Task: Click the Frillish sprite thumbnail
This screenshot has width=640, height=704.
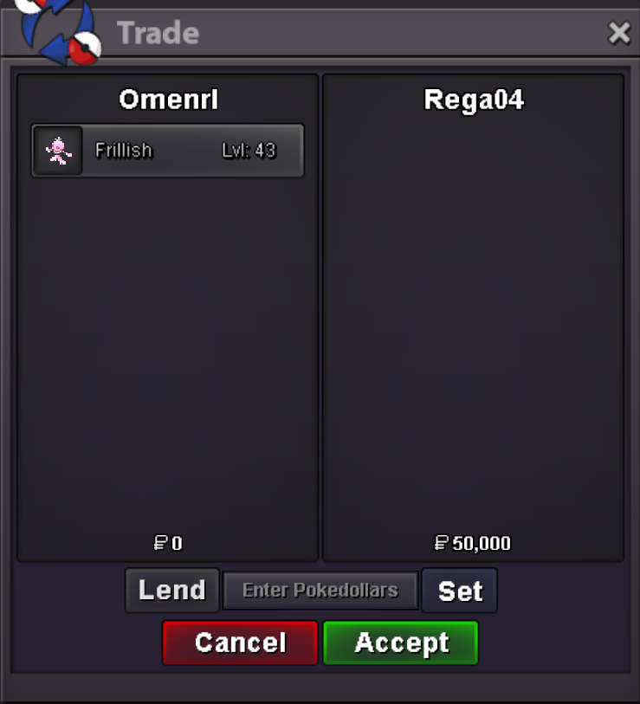Action: (x=59, y=151)
